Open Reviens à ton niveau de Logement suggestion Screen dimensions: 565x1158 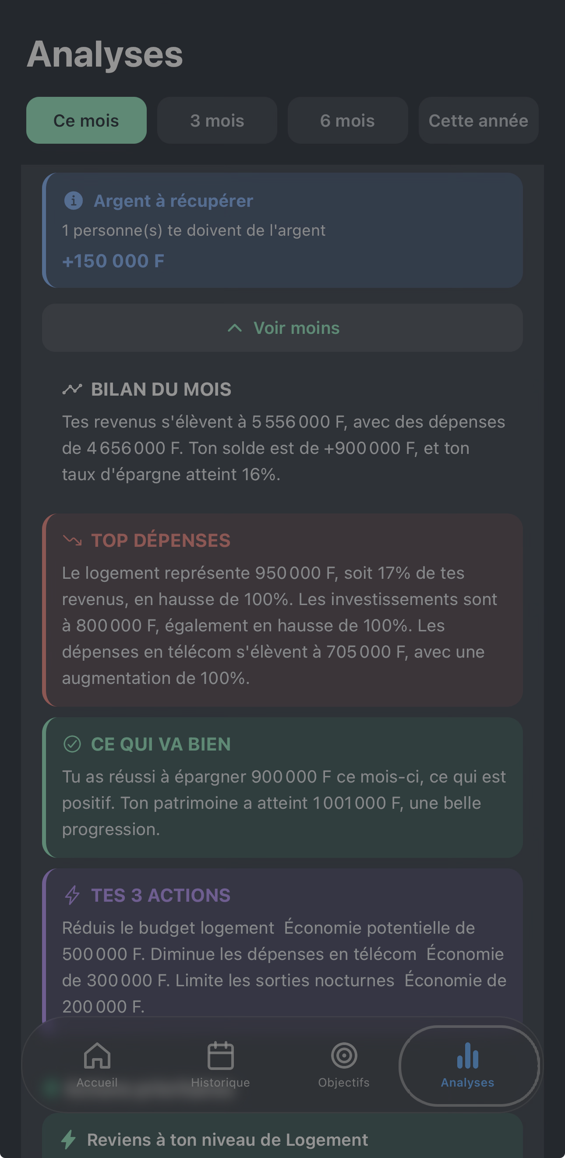point(227,1140)
